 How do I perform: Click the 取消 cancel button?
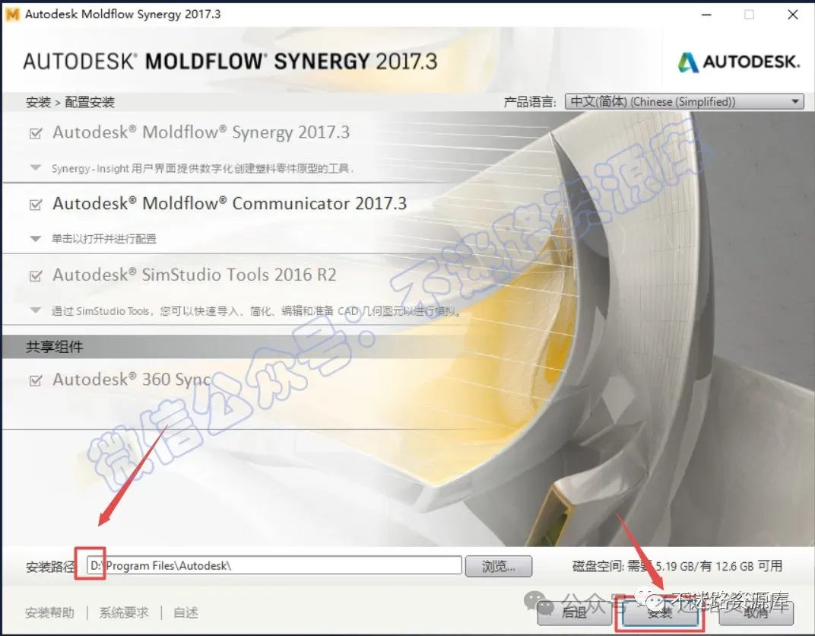[x=756, y=612]
